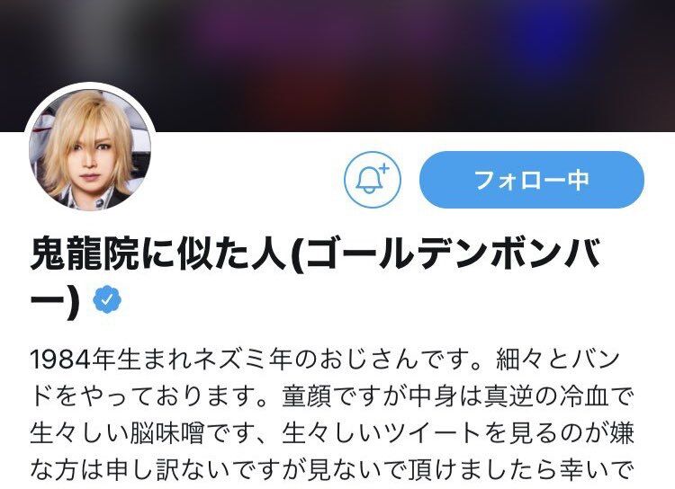Screen dimensions: 675x489
Task: Click the word 冷血 in the bio
Action: click(x=584, y=396)
